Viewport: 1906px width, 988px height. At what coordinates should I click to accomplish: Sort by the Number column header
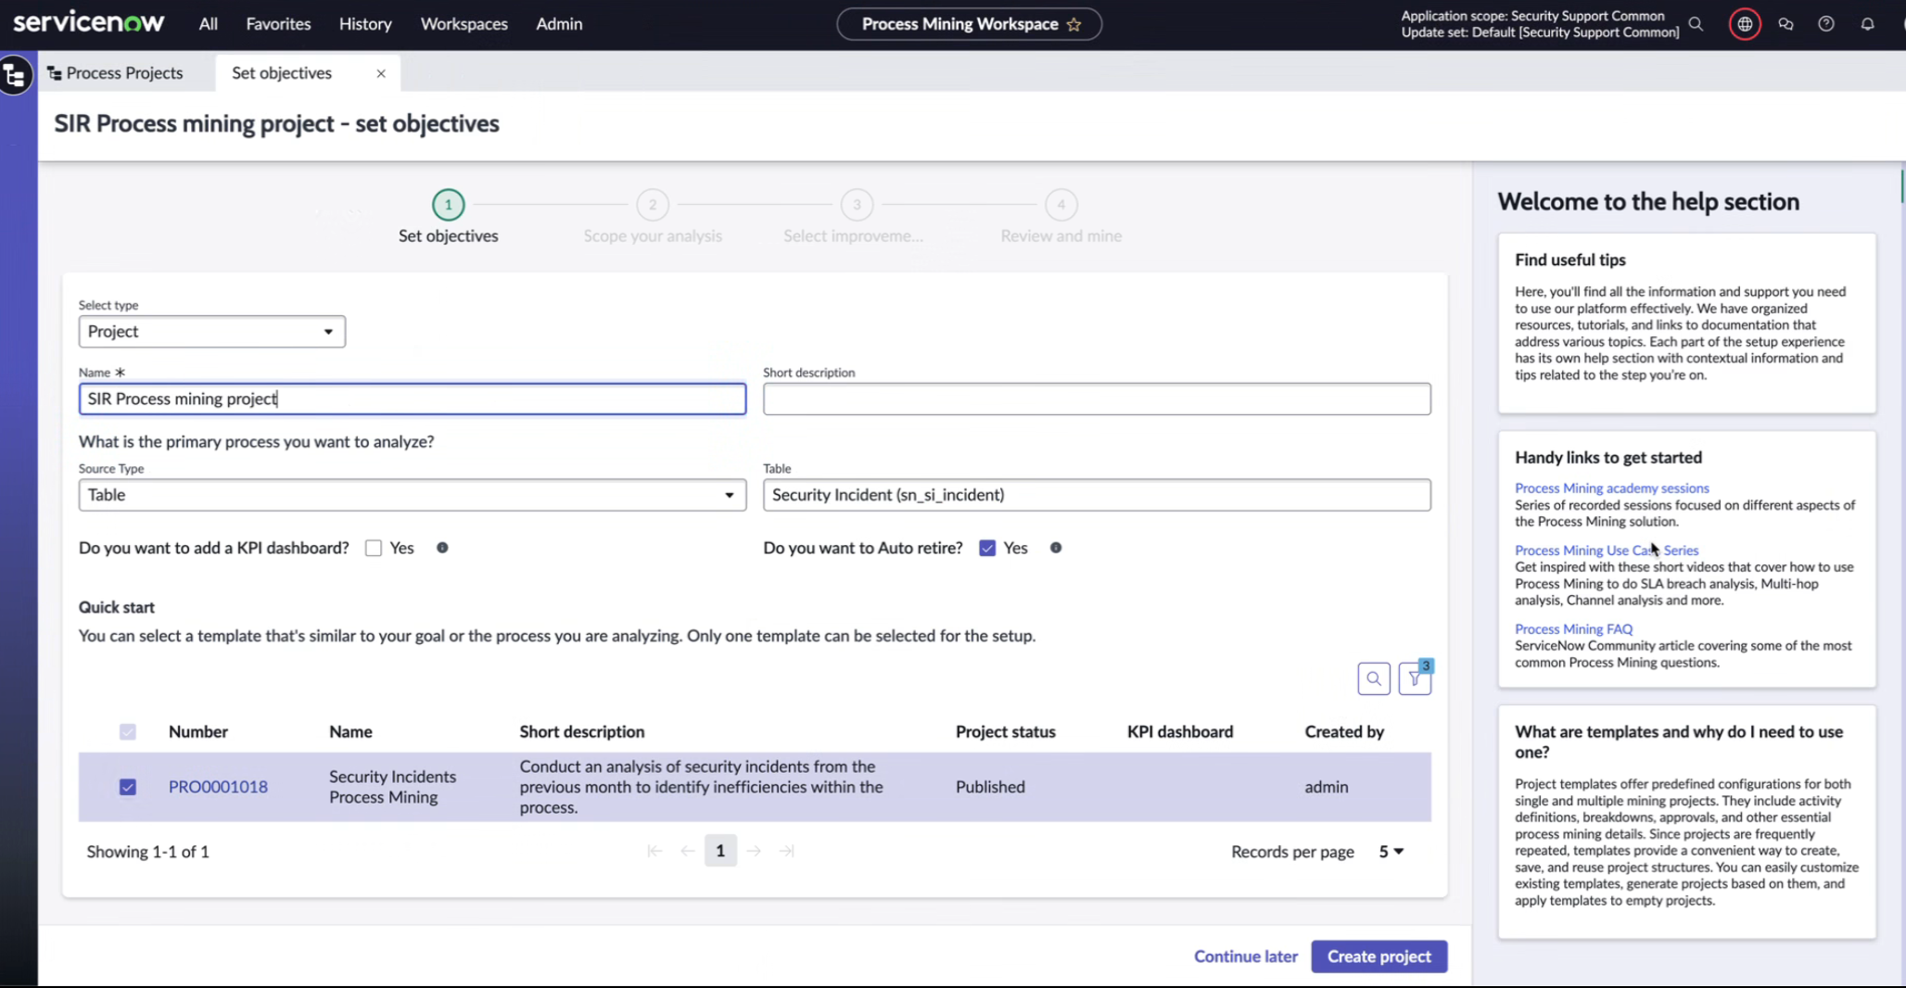[198, 731]
